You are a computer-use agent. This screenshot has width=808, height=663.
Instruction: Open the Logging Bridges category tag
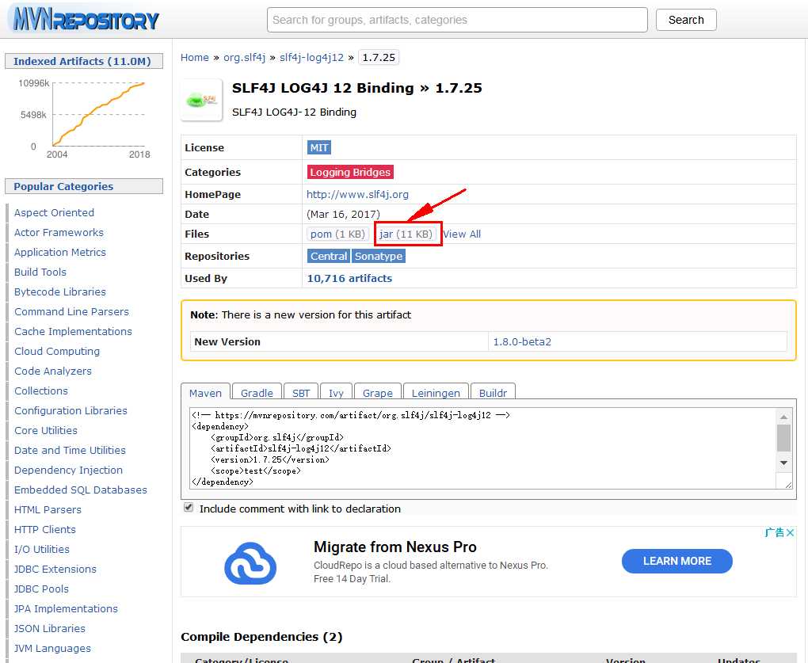click(350, 172)
